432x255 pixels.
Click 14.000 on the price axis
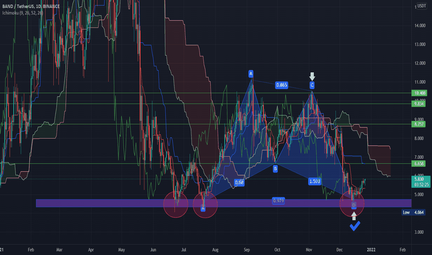point(420,25)
